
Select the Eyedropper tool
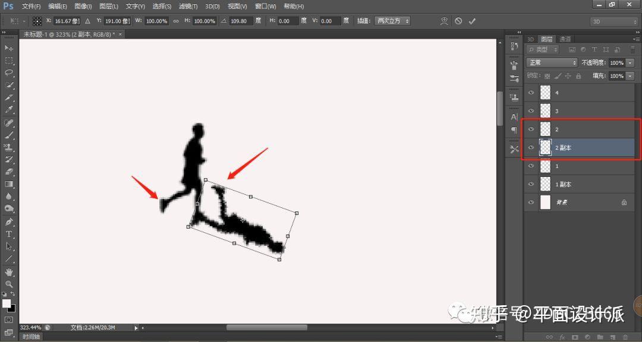click(8, 110)
